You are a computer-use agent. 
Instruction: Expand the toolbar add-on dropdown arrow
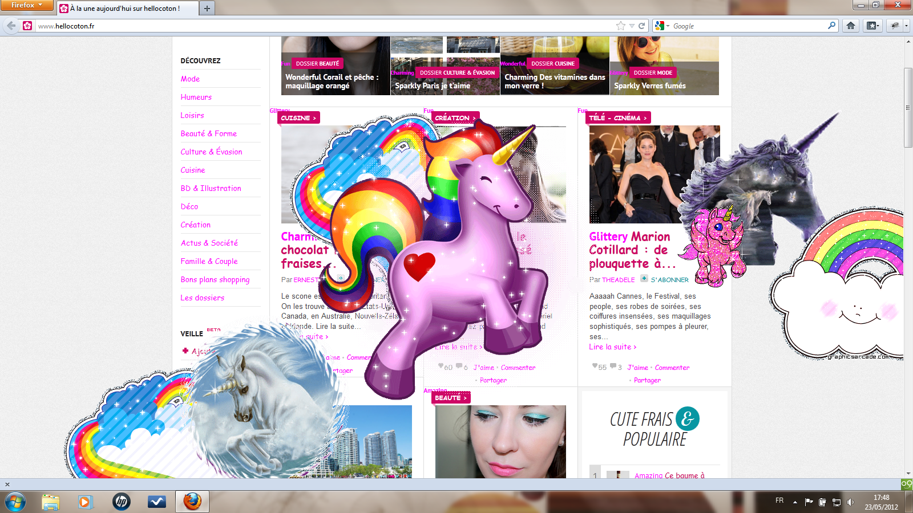pyautogui.click(x=906, y=26)
